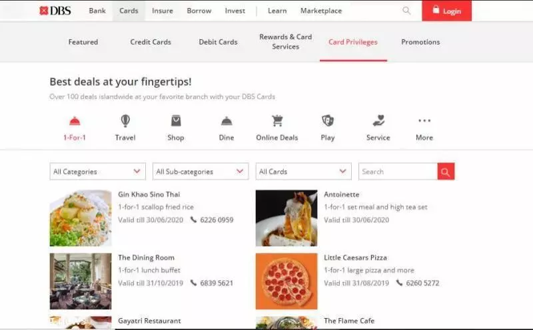Open the Learn menu
Image resolution: width=533 pixels, height=330 pixels.
tap(277, 11)
